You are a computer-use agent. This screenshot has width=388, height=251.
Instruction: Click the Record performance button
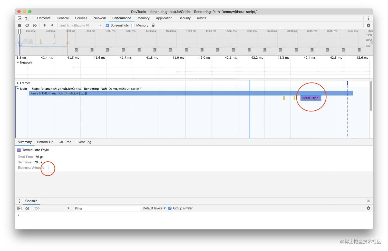point(20,25)
